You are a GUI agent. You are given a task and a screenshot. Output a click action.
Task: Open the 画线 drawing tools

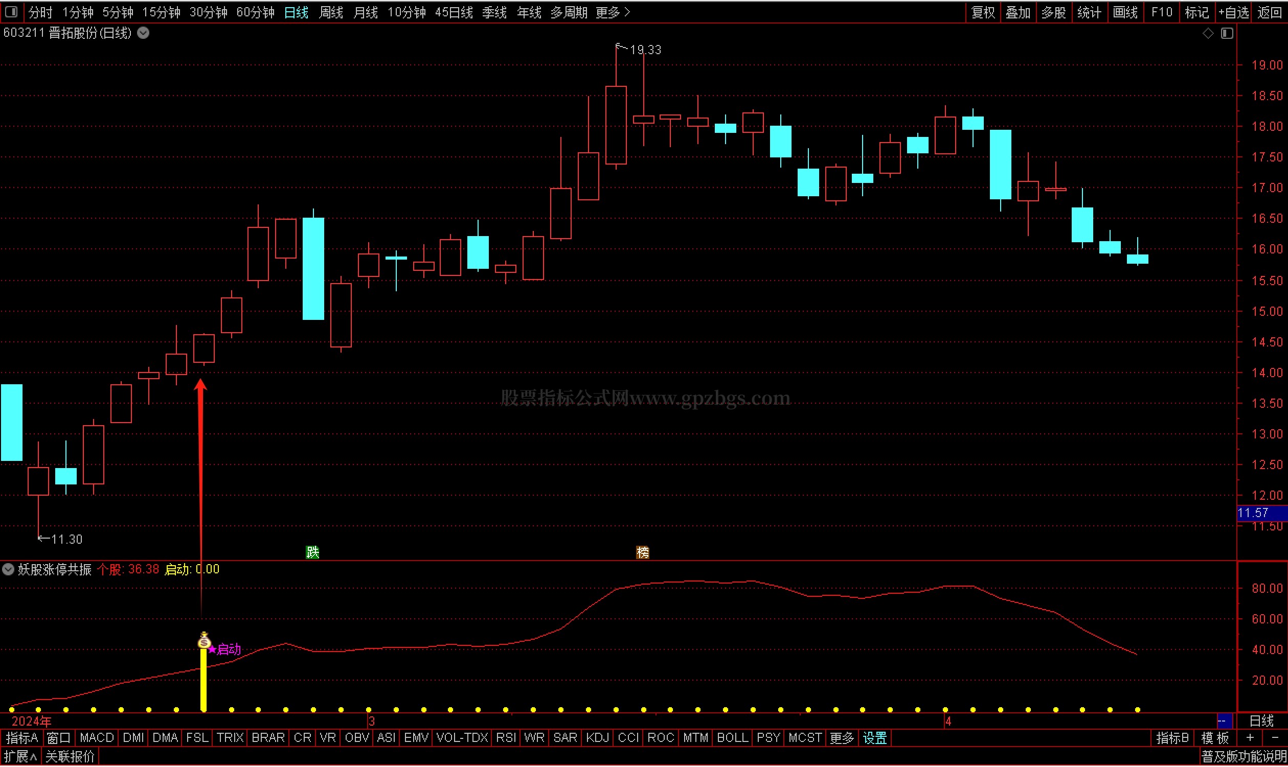coord(1125,12)
